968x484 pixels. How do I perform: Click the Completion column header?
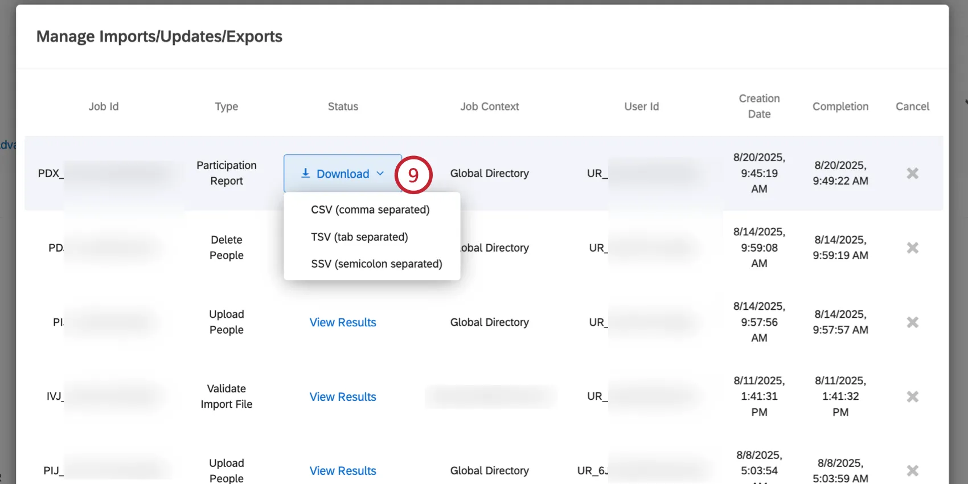840,106
